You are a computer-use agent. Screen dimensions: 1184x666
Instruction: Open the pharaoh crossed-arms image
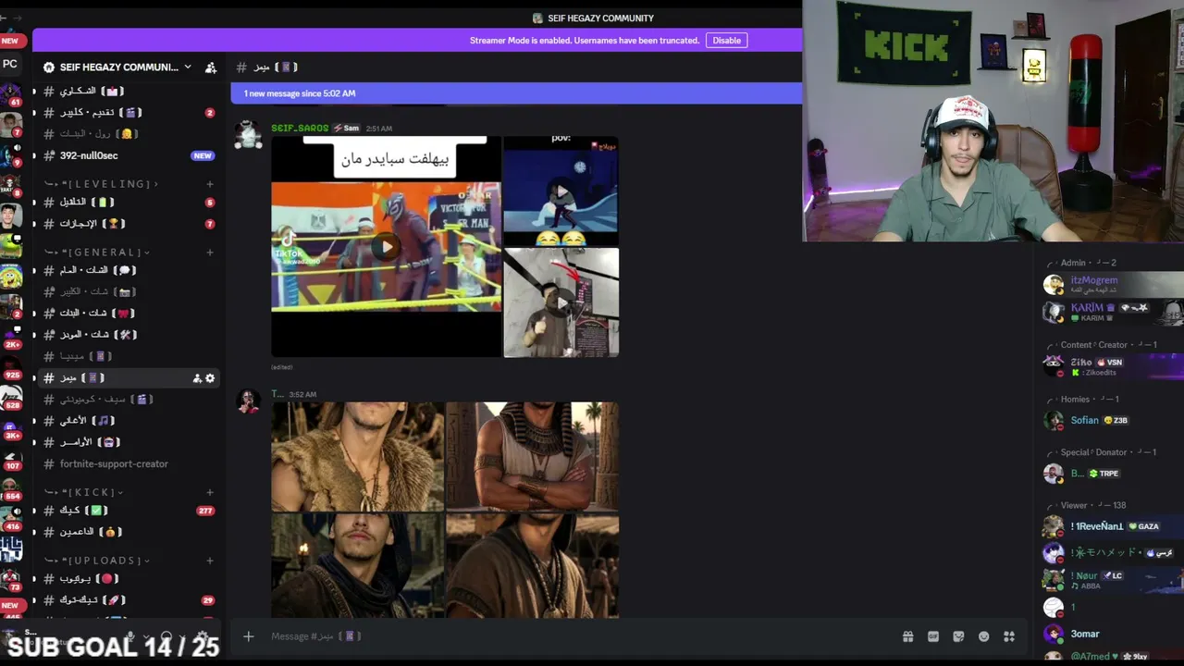(532, 456)
